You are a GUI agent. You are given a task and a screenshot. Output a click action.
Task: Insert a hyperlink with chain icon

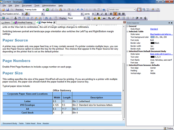pyautogui.click(x=7, y=18)
